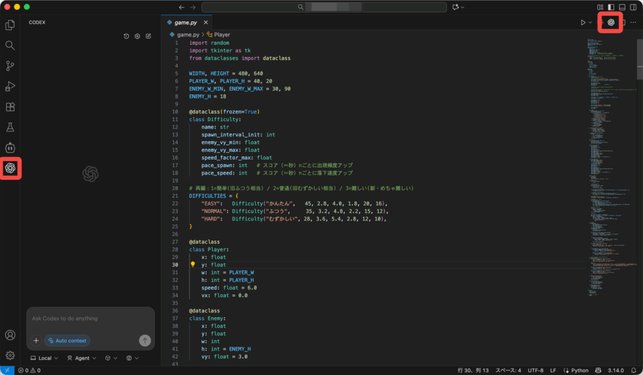Select the game.py editor tab

point(185,23)
